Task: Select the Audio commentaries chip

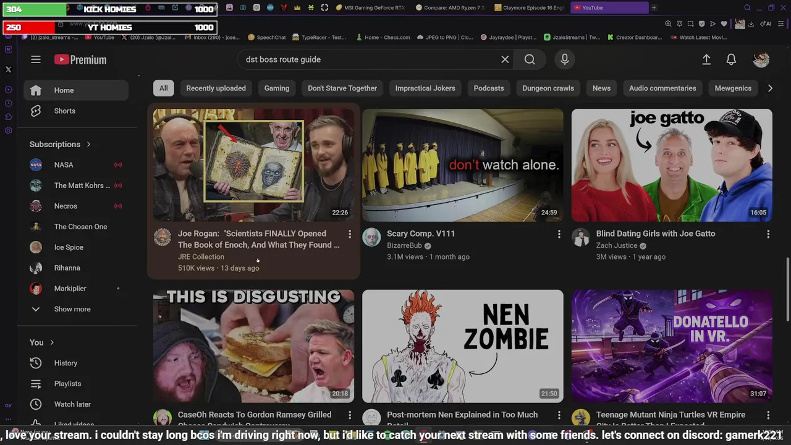Action: pos(662,88)
